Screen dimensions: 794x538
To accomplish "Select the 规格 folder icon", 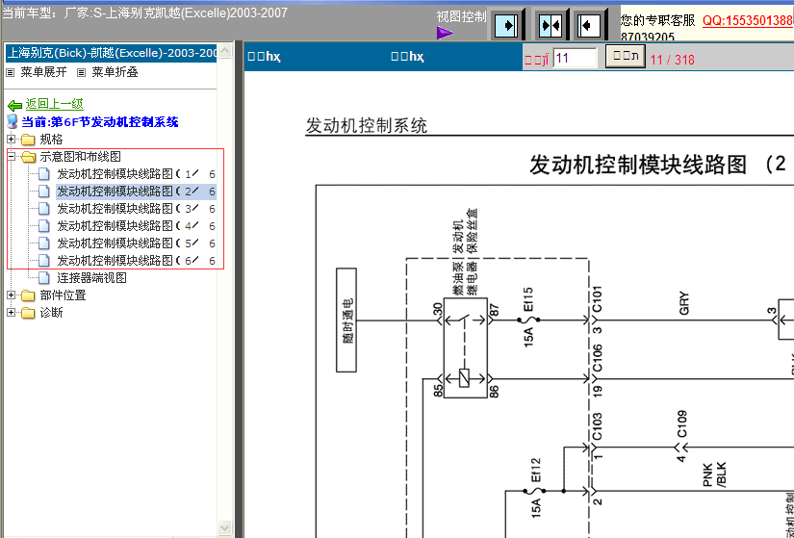I will tap(28, 140).
